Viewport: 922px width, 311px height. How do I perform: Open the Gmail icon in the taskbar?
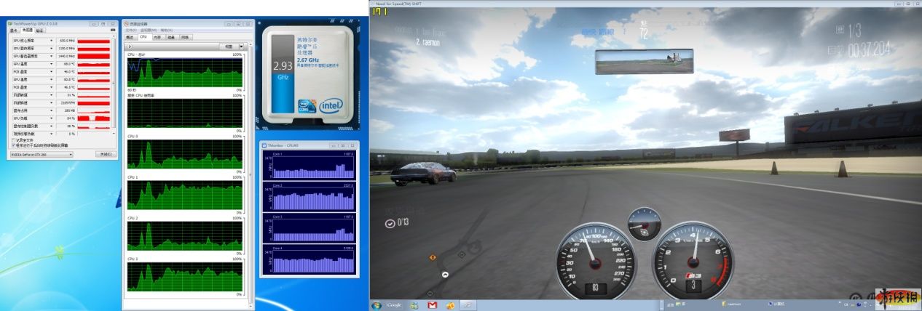[432, 304]
